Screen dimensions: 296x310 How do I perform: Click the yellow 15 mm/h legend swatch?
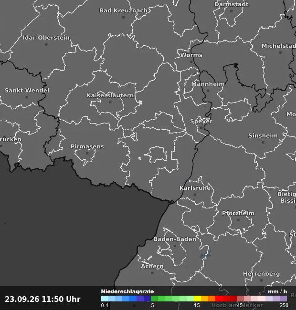pyautogui.click(x=197, y=299)
